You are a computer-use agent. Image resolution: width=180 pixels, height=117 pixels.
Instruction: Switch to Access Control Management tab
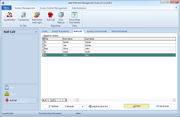coord(53,8)
